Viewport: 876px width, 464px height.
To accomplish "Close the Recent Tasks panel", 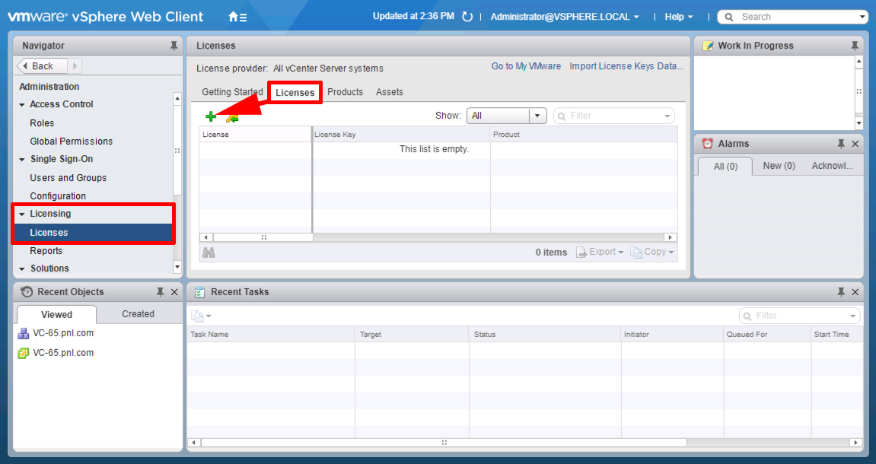I will [855, 292].
